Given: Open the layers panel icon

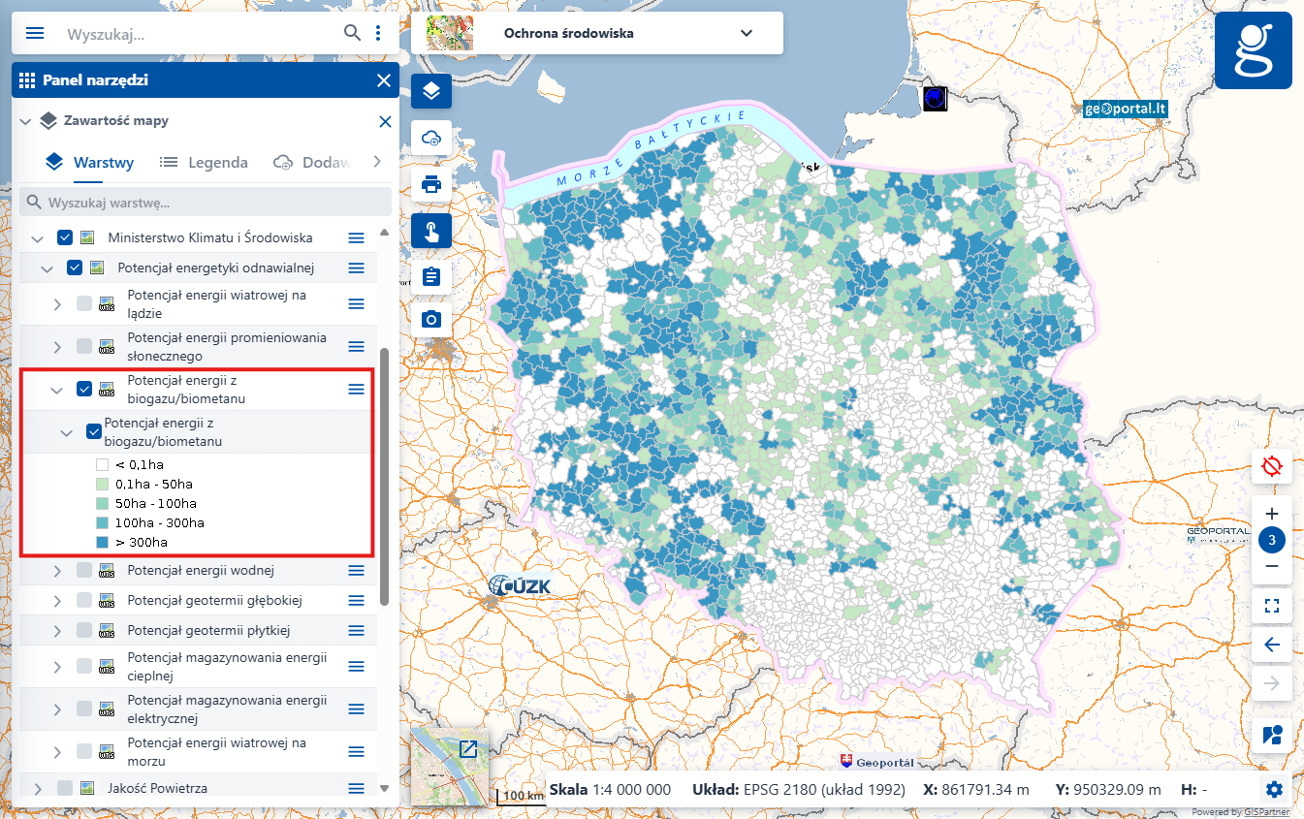Looking at the screenshot, I should click(430, 90).
